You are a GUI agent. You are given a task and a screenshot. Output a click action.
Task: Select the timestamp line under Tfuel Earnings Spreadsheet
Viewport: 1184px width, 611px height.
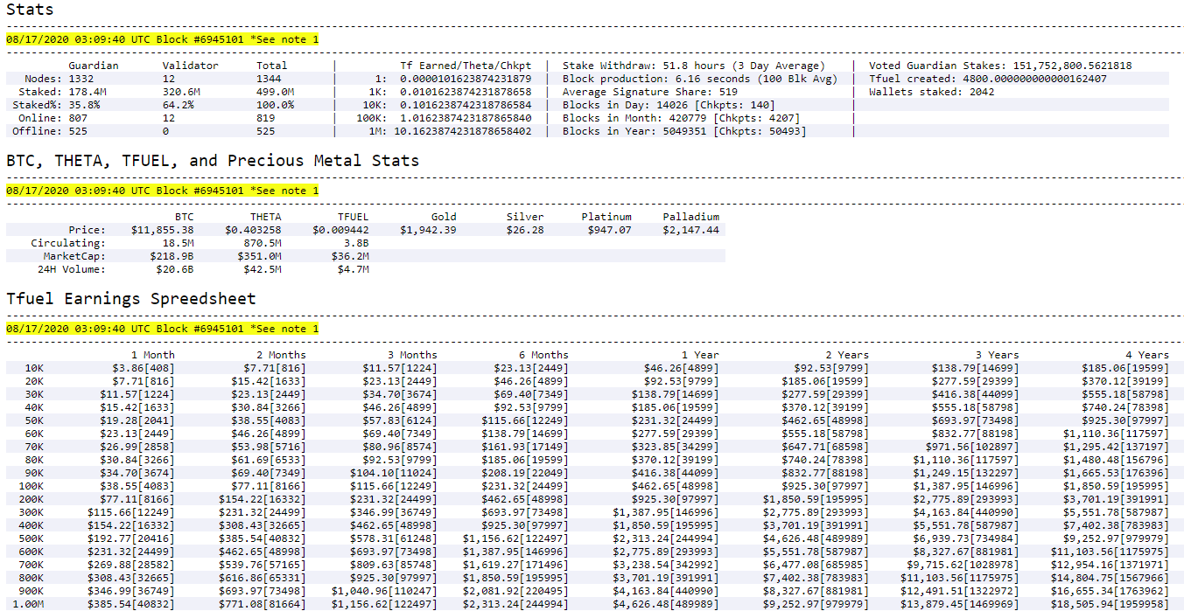pos(163,329)
